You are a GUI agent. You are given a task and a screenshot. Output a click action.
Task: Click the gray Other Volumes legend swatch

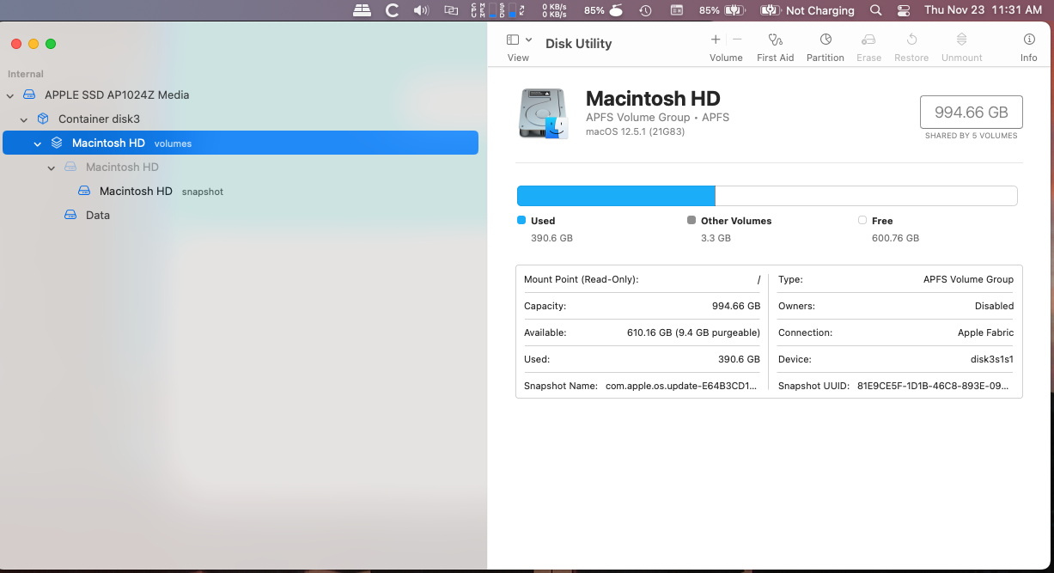(x=691, y=221)
